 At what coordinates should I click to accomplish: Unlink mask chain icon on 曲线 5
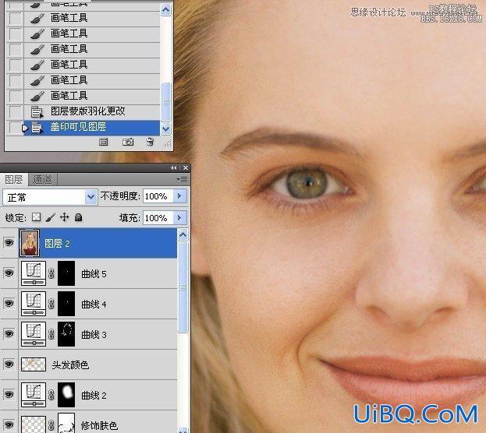coord(51,273)
